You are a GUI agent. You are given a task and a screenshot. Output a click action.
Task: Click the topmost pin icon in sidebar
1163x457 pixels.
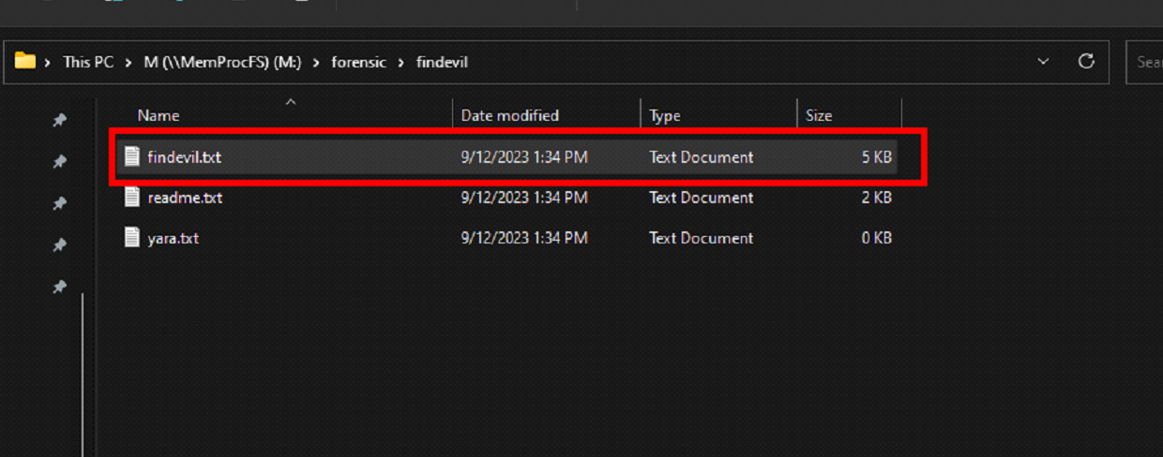pyautogui.click(x=59, y=120)
